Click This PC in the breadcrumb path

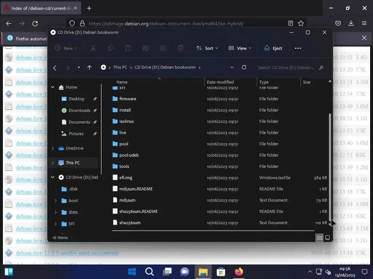tap(120, 67)
